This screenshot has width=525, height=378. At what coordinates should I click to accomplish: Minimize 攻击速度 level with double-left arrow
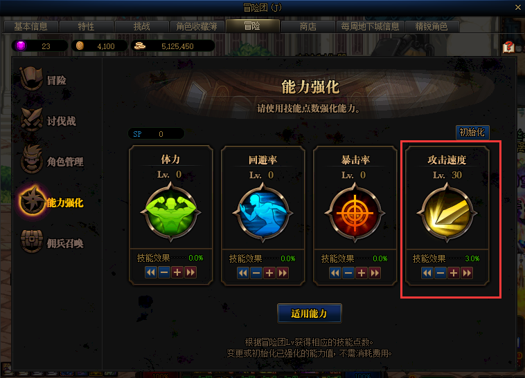point(427,273)
